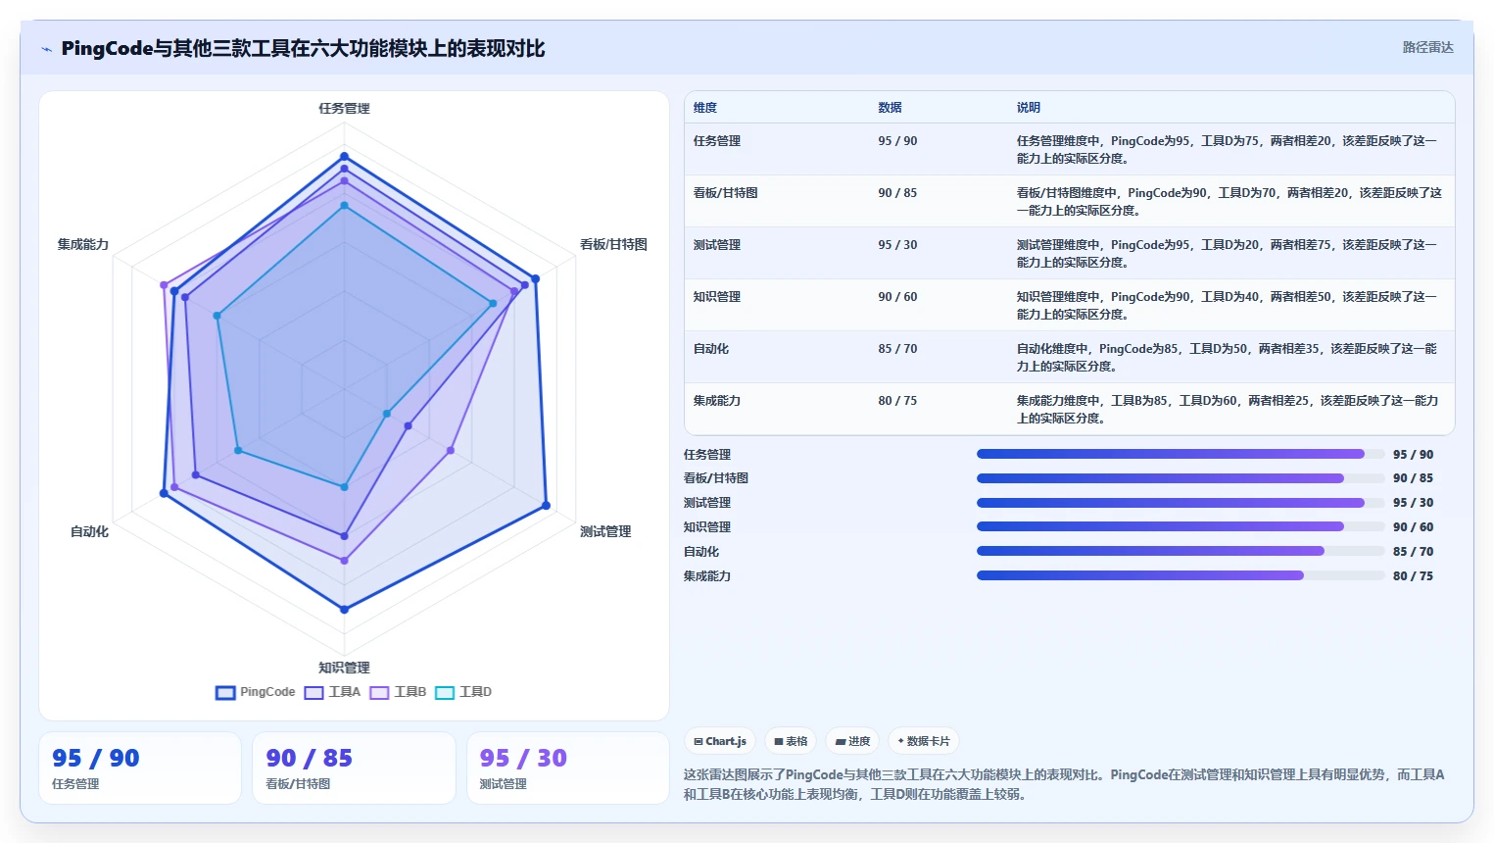The image size is (1494, 843).
Task: Click the 任务管理 progress bar
Action: coord(1181,454)
